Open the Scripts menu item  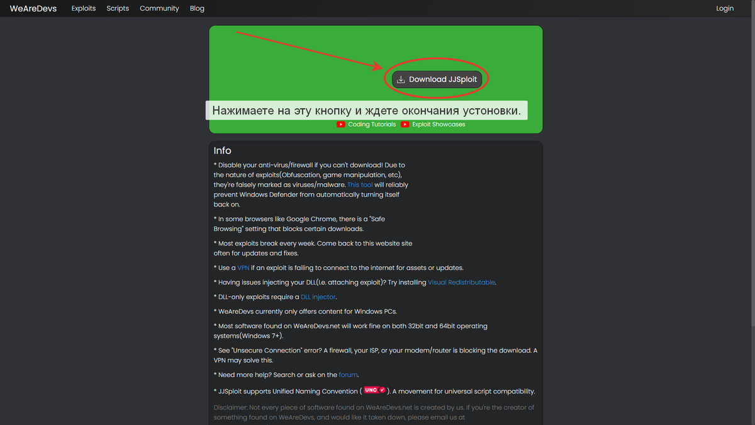(x=118, y=8)
